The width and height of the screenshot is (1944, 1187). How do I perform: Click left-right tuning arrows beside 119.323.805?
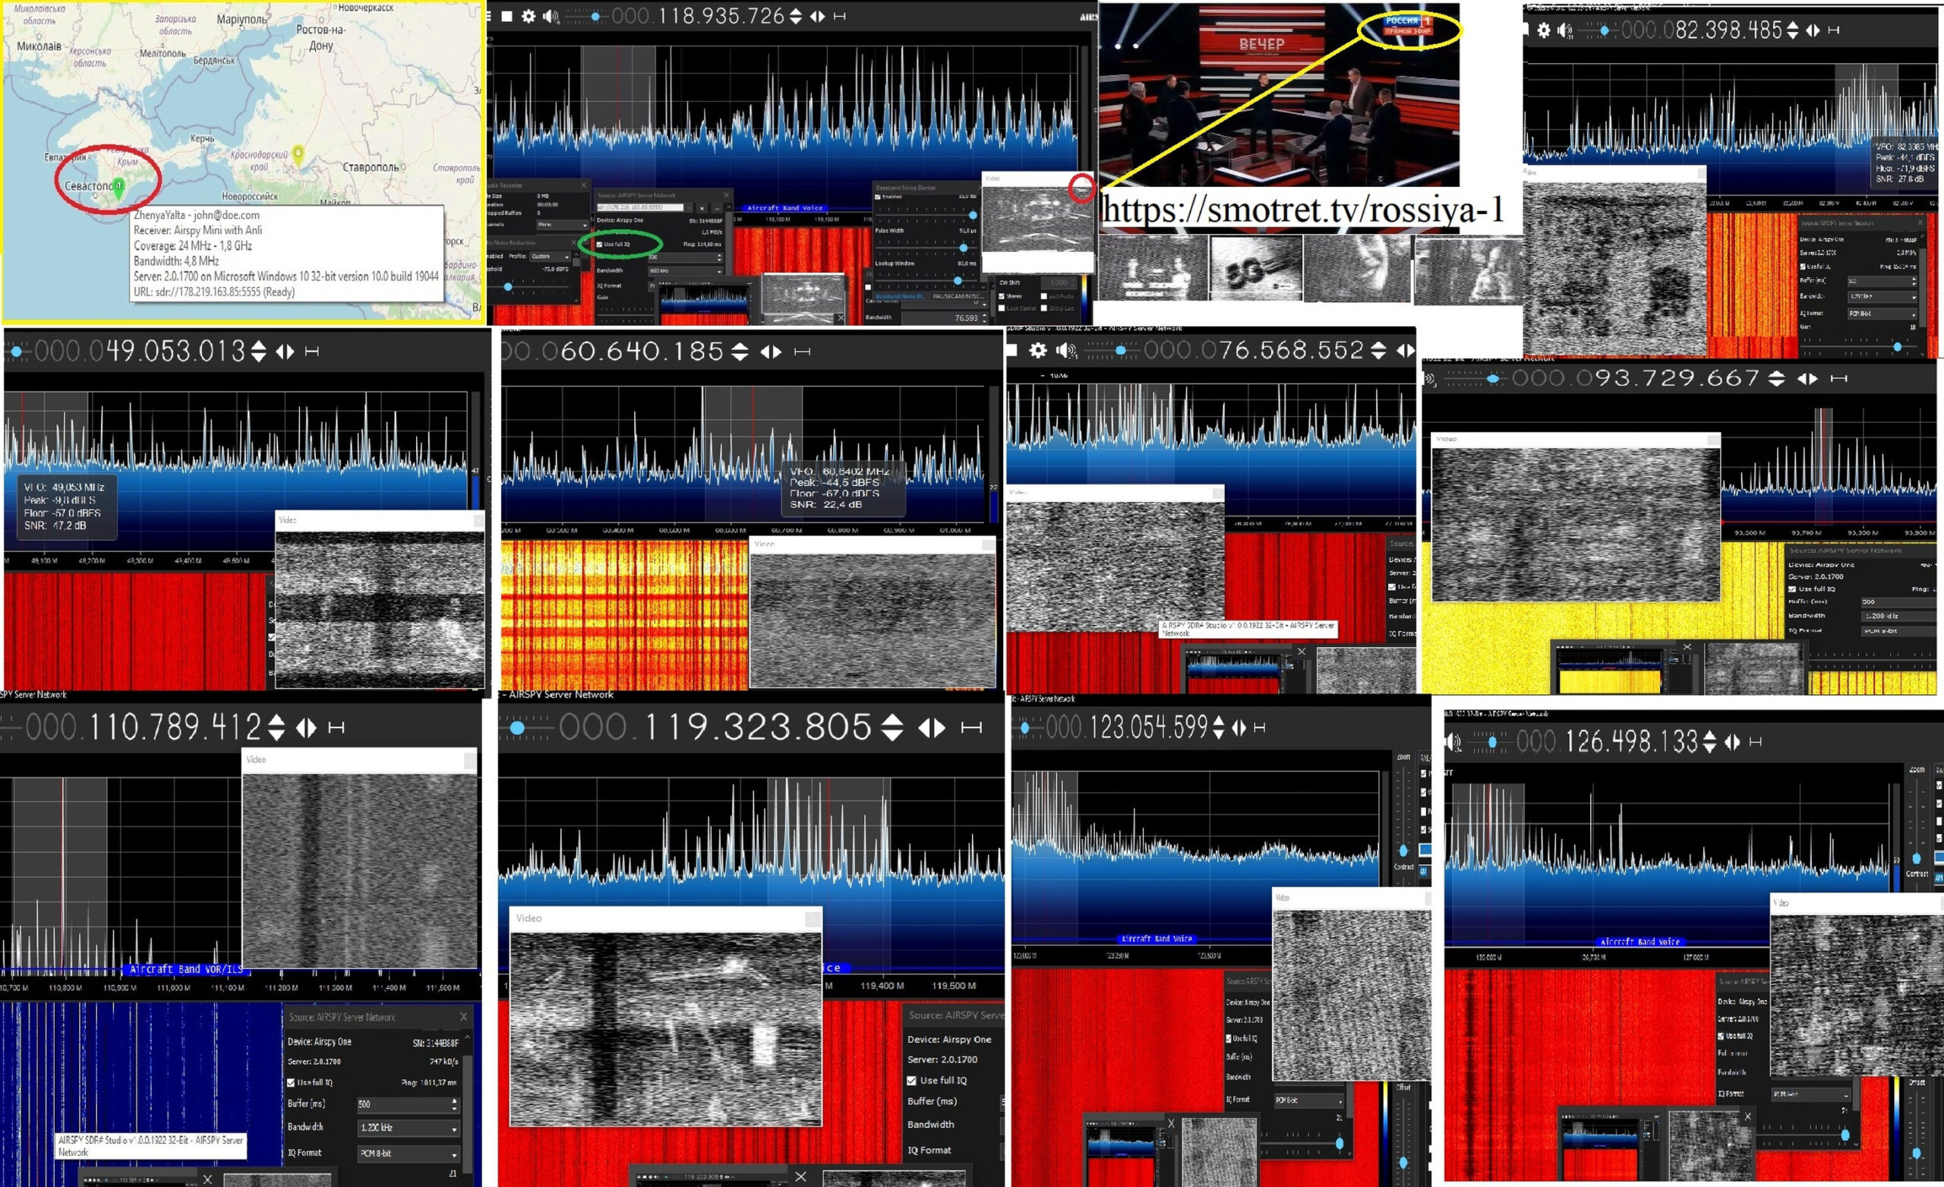click(933, 727)
